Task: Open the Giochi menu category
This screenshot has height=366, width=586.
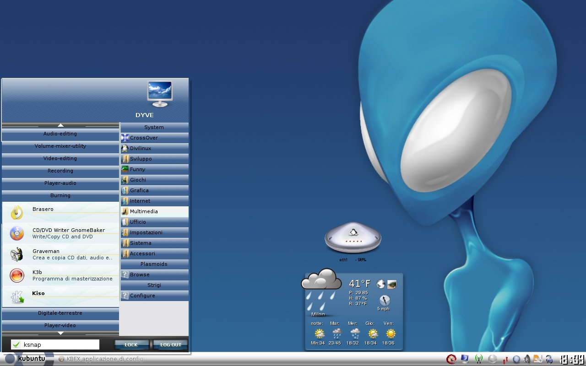Action: pyautogui.click(x=154, y=180)
